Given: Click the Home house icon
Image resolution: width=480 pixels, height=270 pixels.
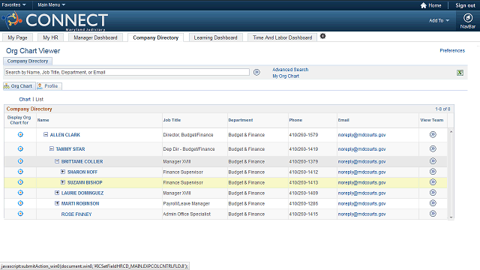Looking at the screenshot, I should pyautogui.click(x=423, y=5).
